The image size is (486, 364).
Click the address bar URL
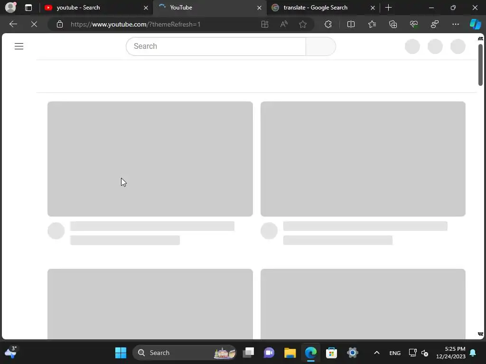135,24
